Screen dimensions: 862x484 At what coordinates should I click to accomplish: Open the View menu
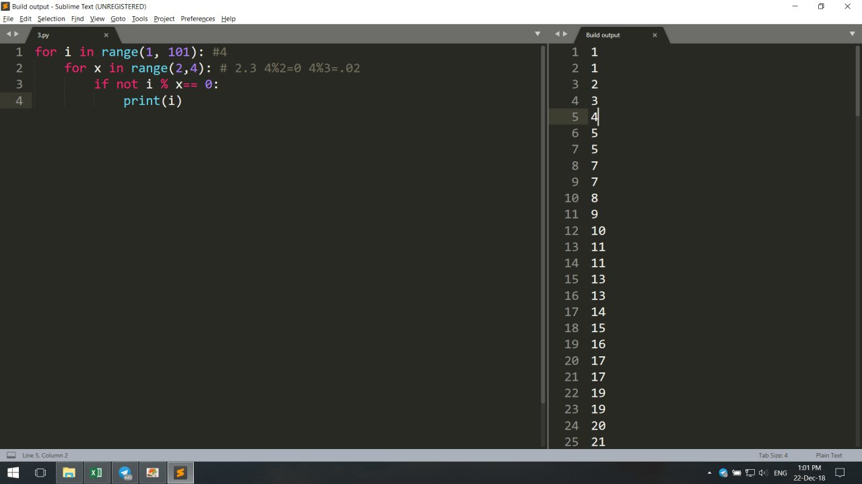point(97,19)
